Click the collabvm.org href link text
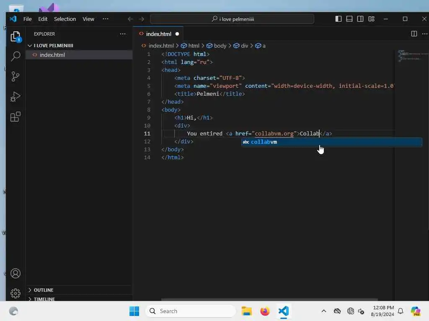This screenshot has height=321, width=429. 274,133
